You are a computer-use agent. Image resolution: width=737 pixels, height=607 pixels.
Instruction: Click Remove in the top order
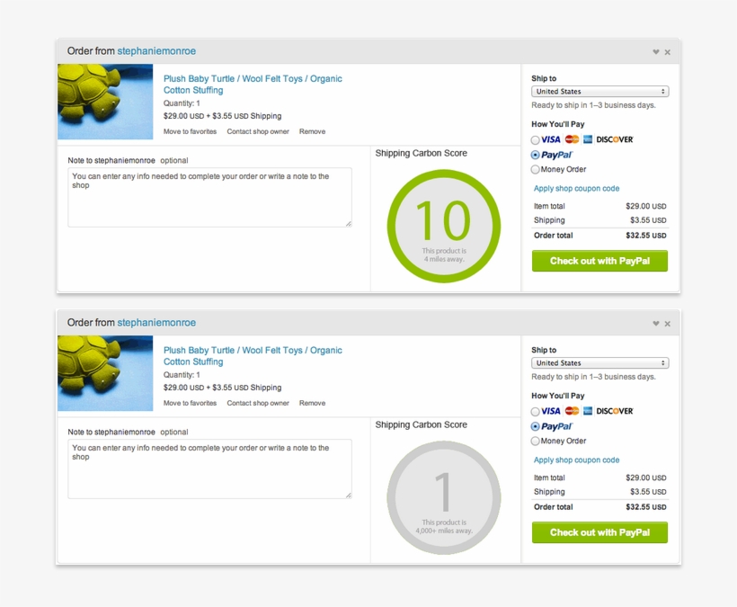(x=312, y=131)
